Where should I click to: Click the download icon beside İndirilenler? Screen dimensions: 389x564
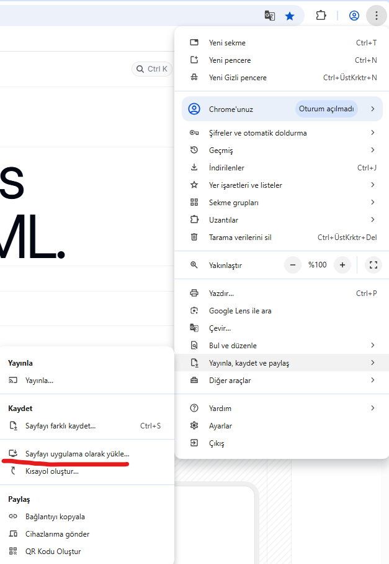pyautogui.click(x=194, y=167)
